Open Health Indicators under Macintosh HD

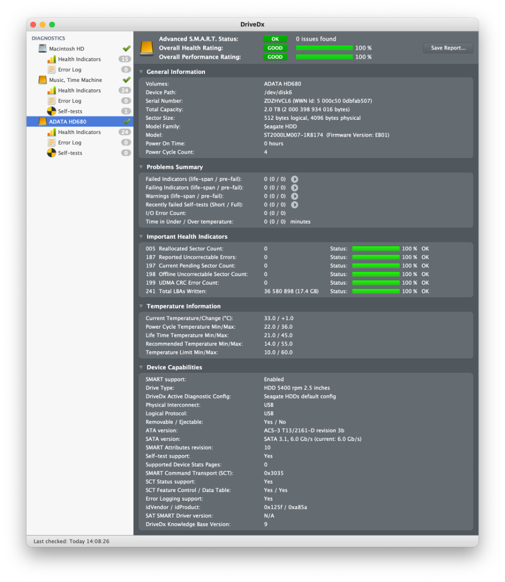(80, 59)
